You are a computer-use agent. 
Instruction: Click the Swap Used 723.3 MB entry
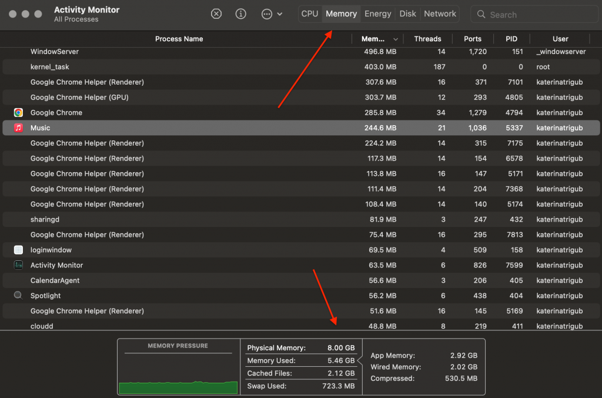301,386
